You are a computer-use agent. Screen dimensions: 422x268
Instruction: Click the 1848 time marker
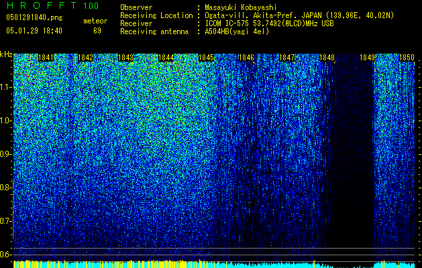click(x=327, y=58)
